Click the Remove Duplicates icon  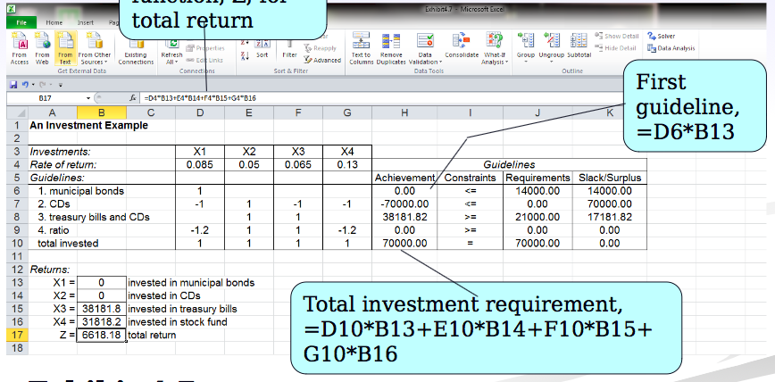click(391, 41)
